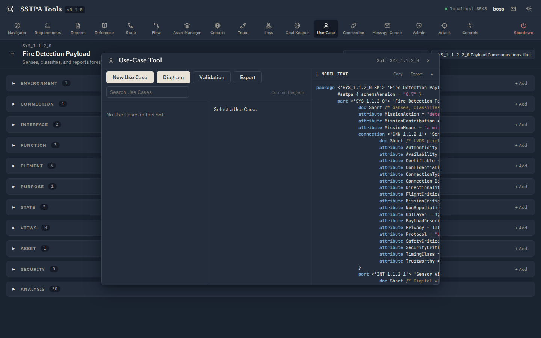The image size is (541, 338).
Task: Expand the SECURITY section
Action: click(x=14, y=269)
